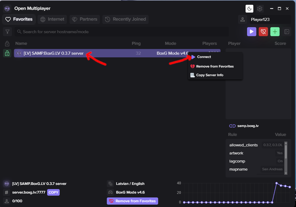Switch to Favorites tab

coord(19,19)
